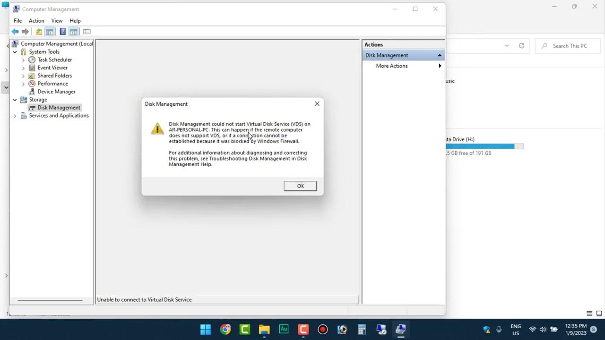Toggle the Show/Hide Action Pane icon

coord(73,31)
